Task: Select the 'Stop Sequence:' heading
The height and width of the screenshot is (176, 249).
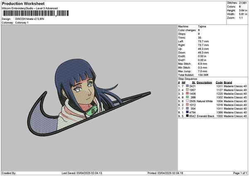Action: click(x=188, y=79)
